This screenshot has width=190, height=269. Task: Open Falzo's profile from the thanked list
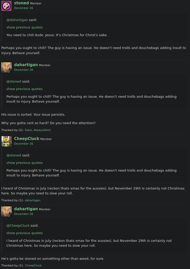tap(28, 130)
